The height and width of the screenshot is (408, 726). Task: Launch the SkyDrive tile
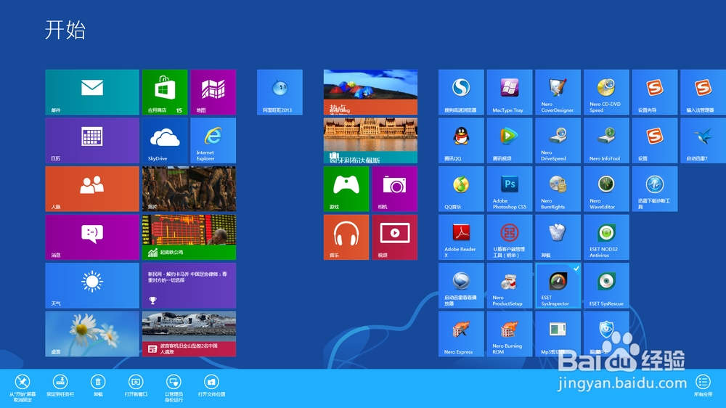coord(165,140)
